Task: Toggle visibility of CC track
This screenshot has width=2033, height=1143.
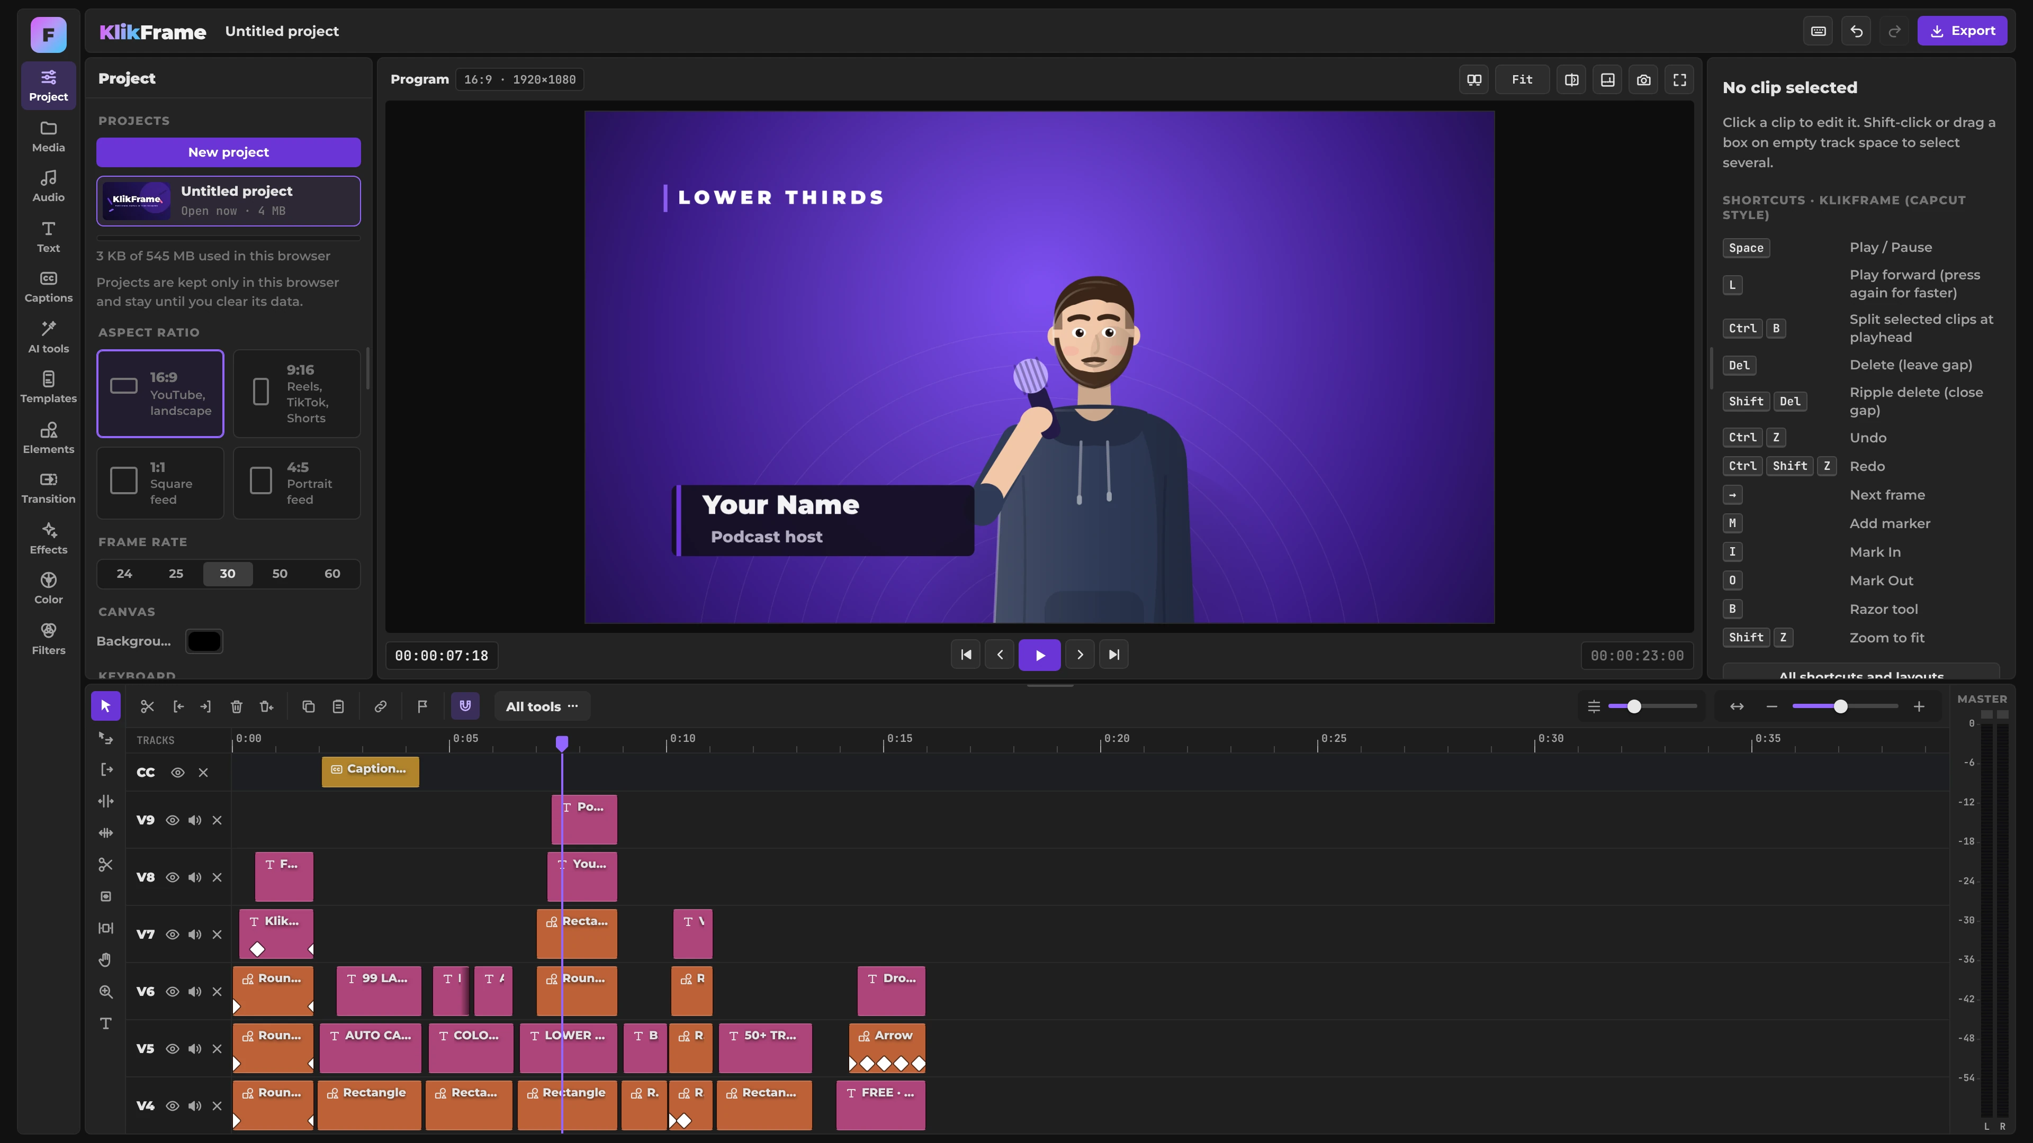Action: [x=177, y=773]
